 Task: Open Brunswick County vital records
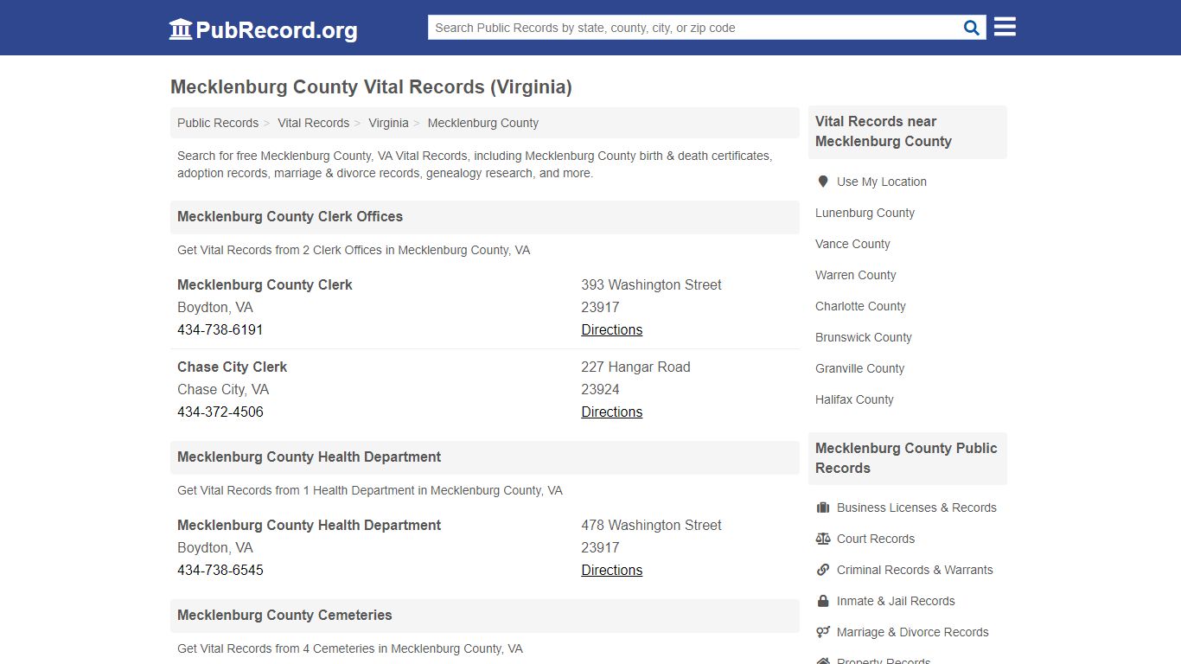pos(863,337)
